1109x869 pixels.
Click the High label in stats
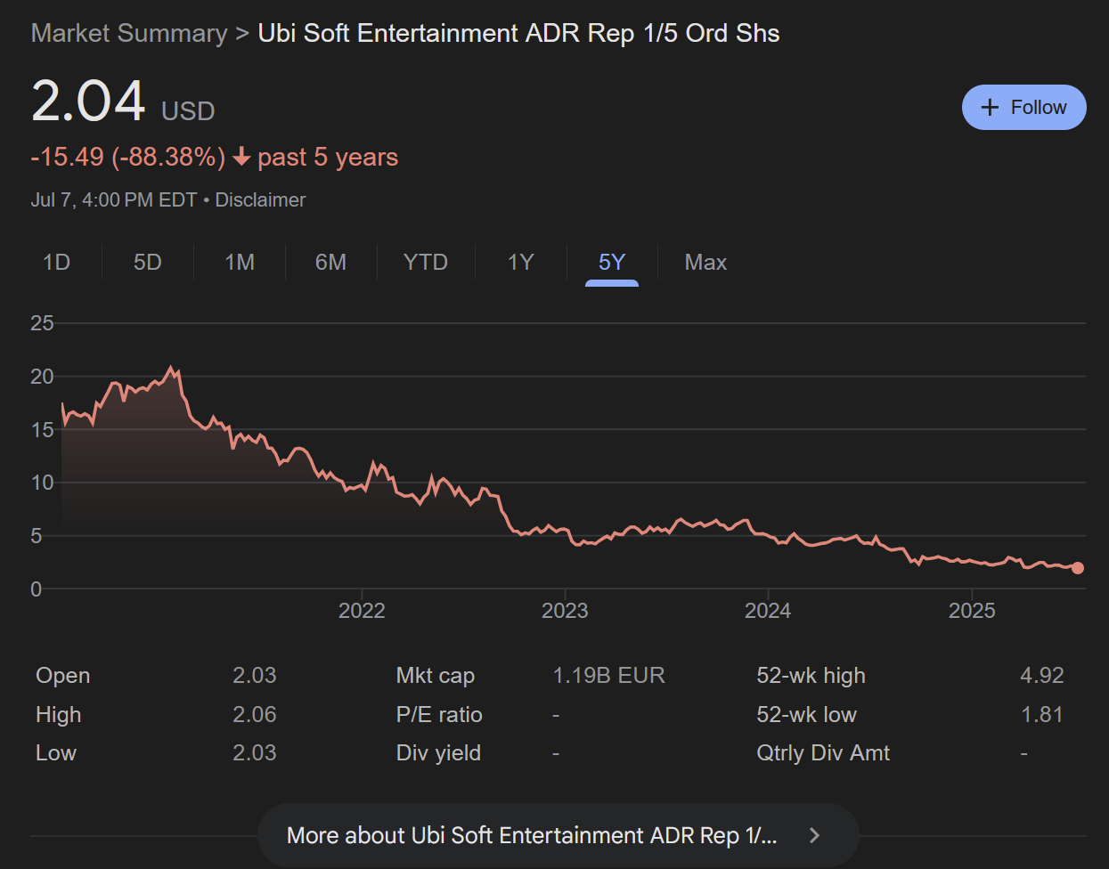(x=59, y=715)
